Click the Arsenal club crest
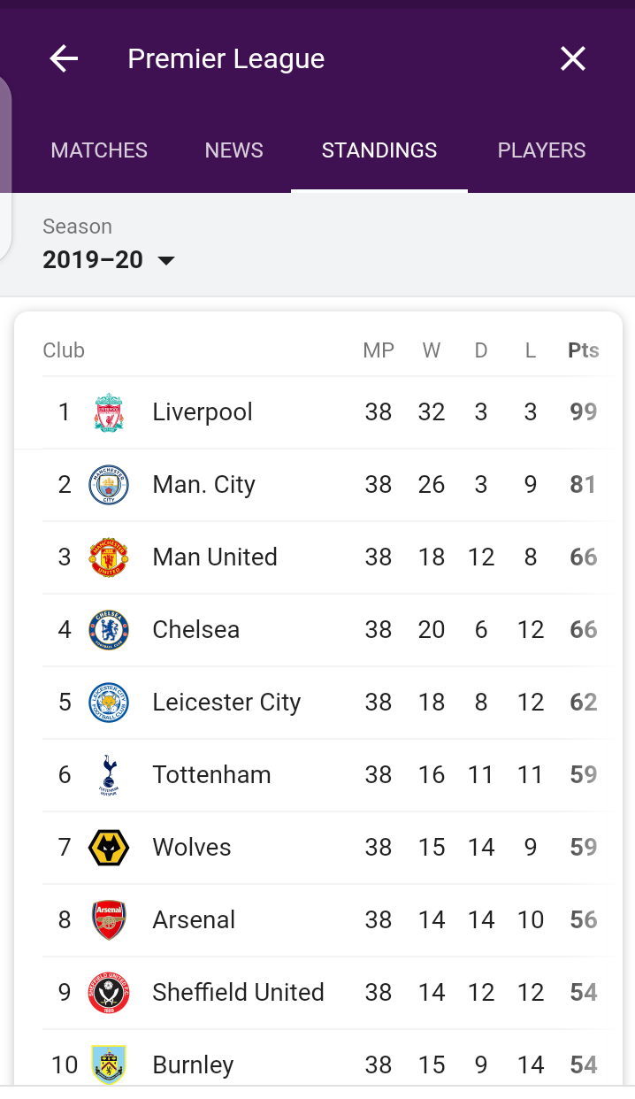The width and height of the screenshot is (635, 1099). [109, 920]
